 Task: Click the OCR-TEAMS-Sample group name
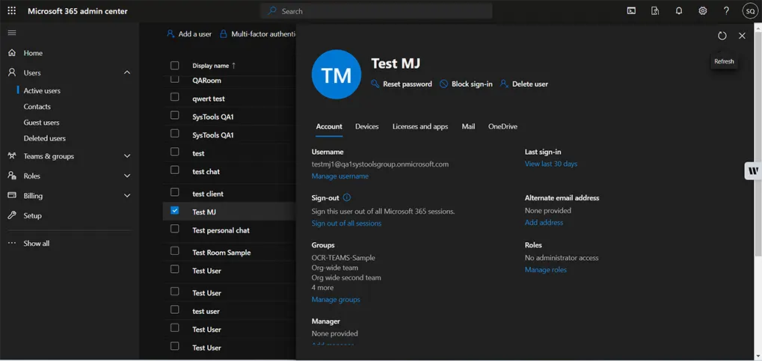(343, 258)
